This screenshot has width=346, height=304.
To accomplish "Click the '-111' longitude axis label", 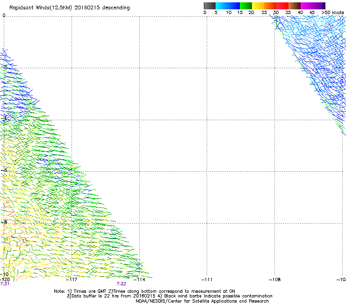I will point(207,280).
